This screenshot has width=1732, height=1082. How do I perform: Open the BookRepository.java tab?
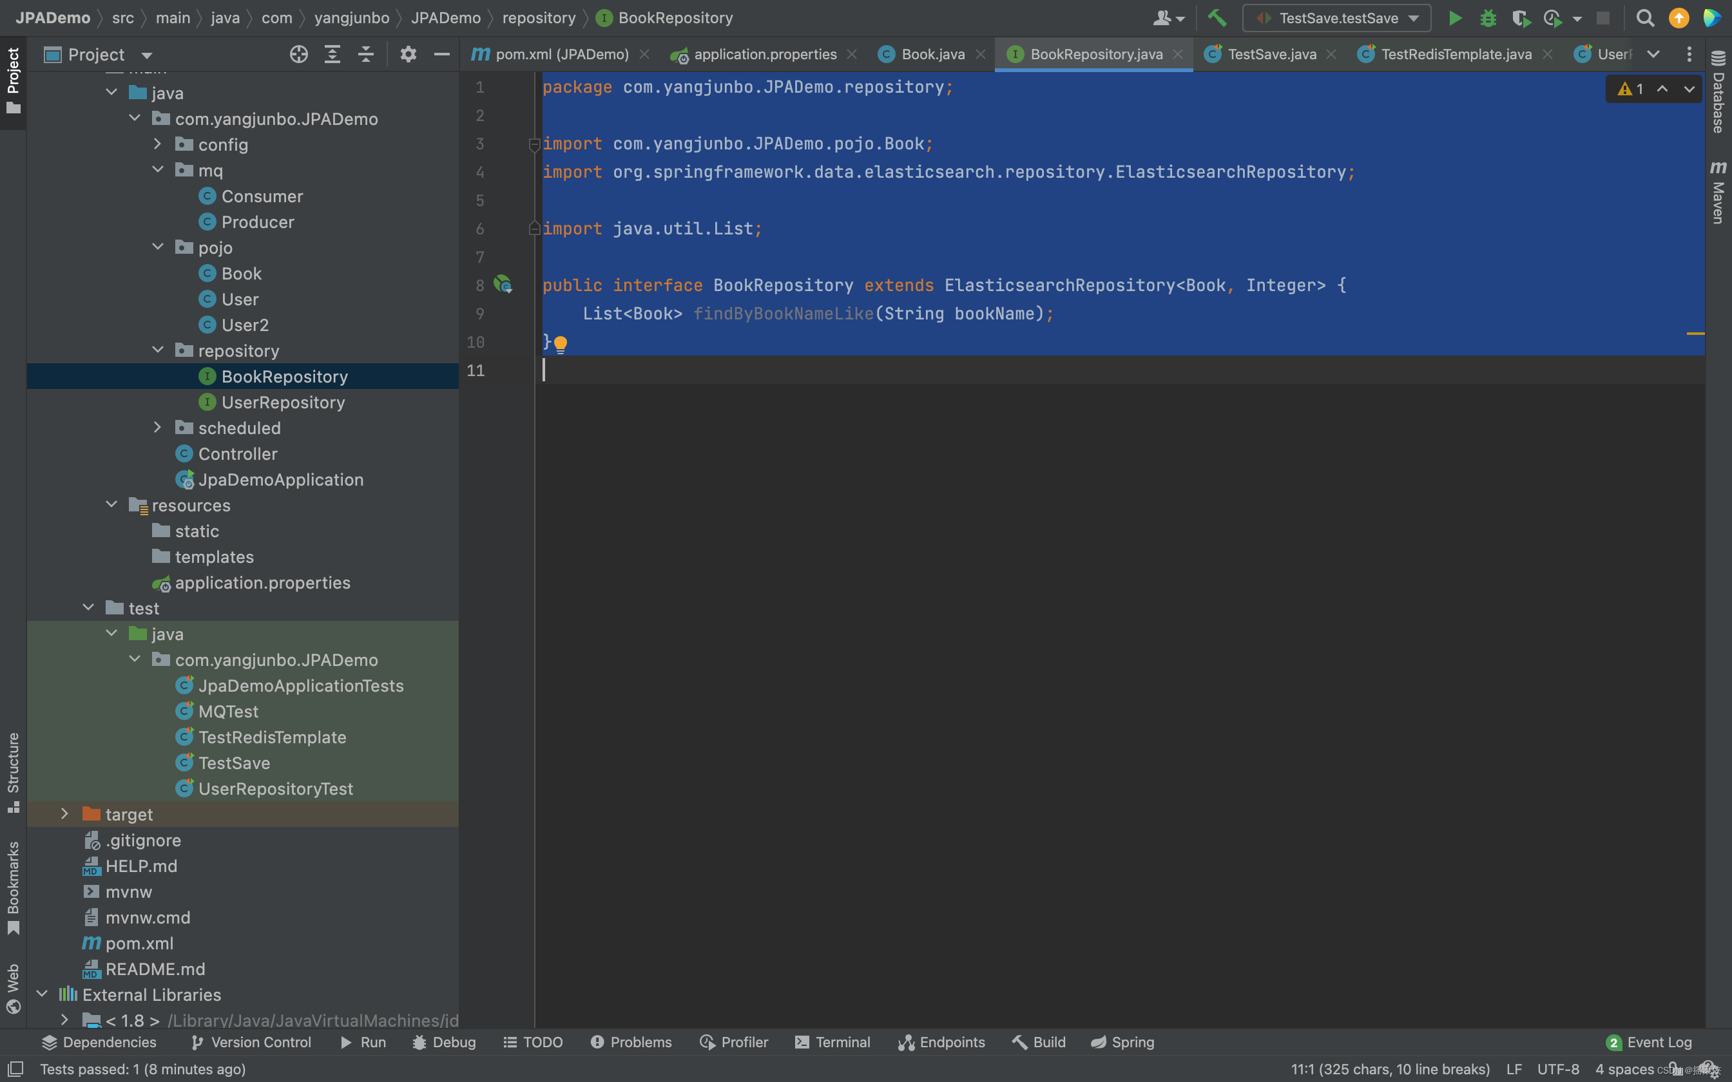click(1096, 52)
